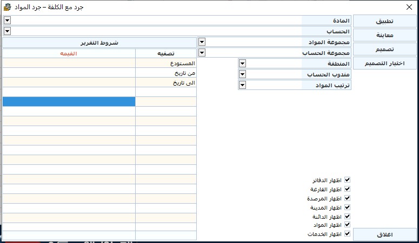Toggle the اظهار المرصدة checkbox
Screen dimensions: 419x243
point(347,198)
